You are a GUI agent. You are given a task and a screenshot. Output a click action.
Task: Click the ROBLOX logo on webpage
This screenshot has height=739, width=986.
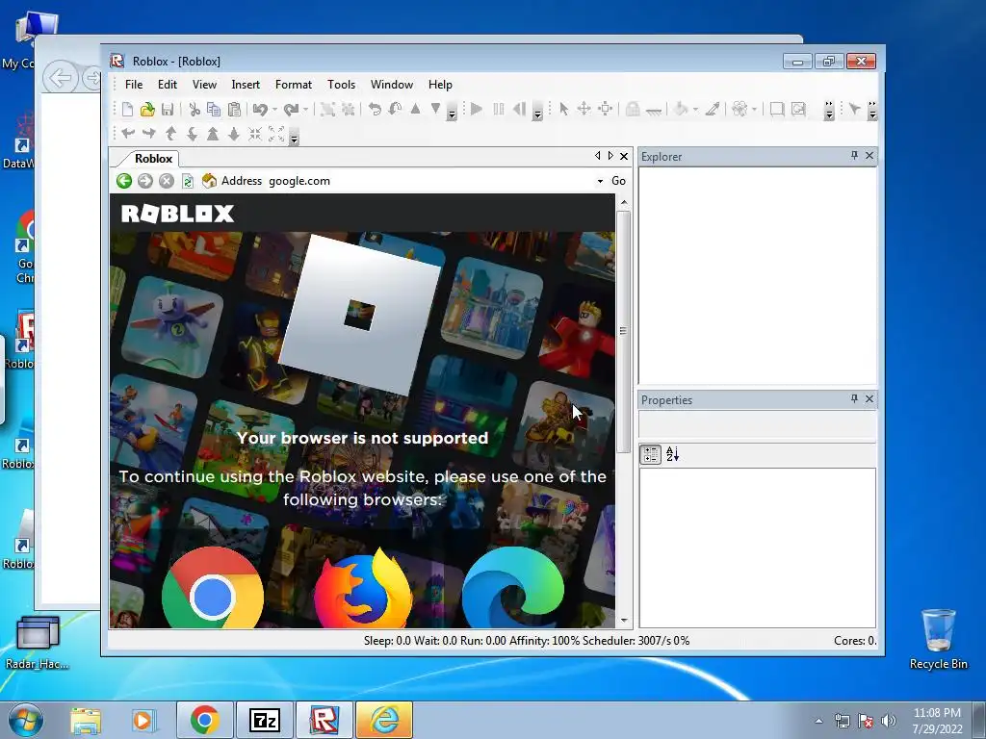click(x=177, y=214)
